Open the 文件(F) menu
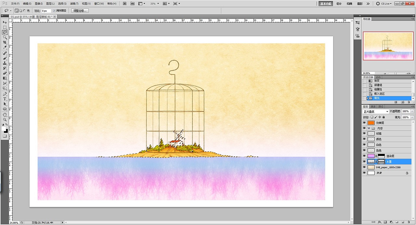The image size is (416, 225). tap(15, 4)
